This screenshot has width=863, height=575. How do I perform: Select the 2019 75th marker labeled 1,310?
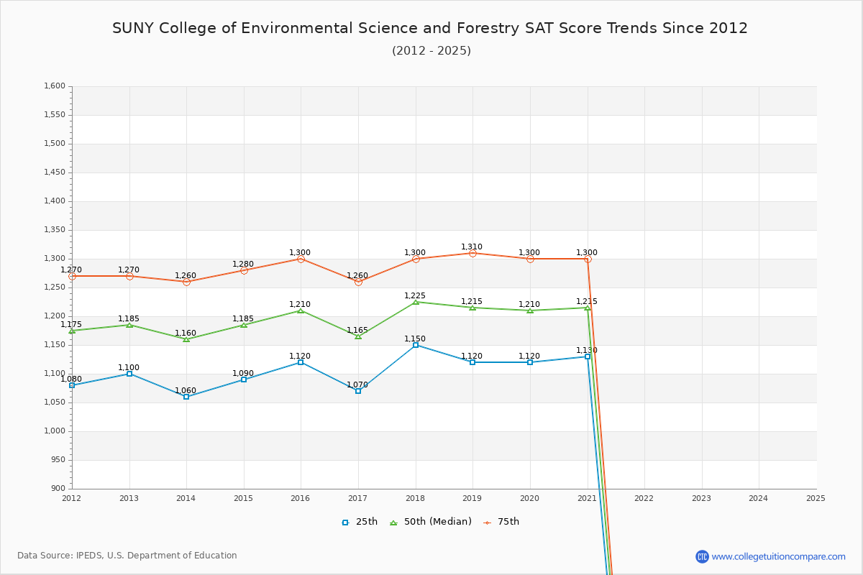[x=472, y=253]
